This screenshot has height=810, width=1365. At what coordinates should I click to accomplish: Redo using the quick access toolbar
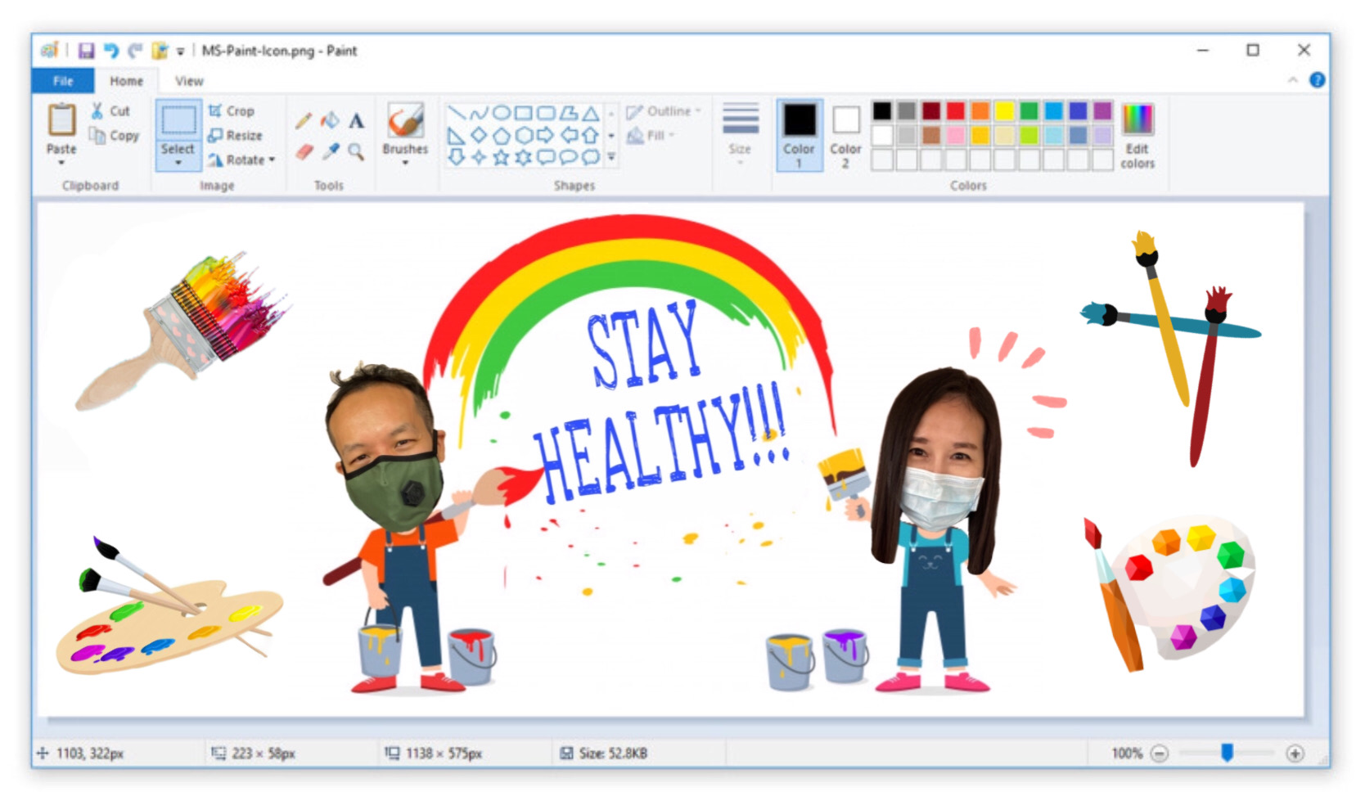[x=135, y=51]
